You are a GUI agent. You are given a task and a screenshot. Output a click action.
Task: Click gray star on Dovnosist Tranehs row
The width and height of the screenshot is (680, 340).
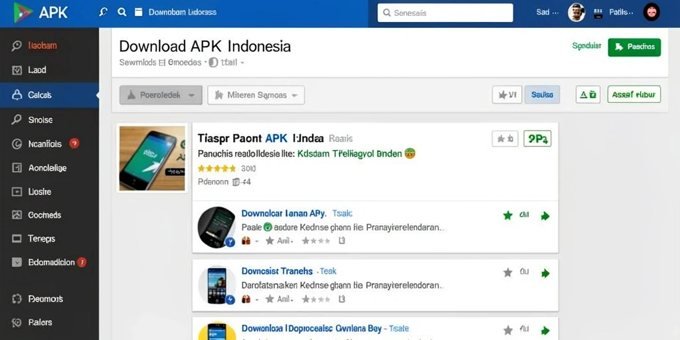pyautogui.click(x=507, y=273)
